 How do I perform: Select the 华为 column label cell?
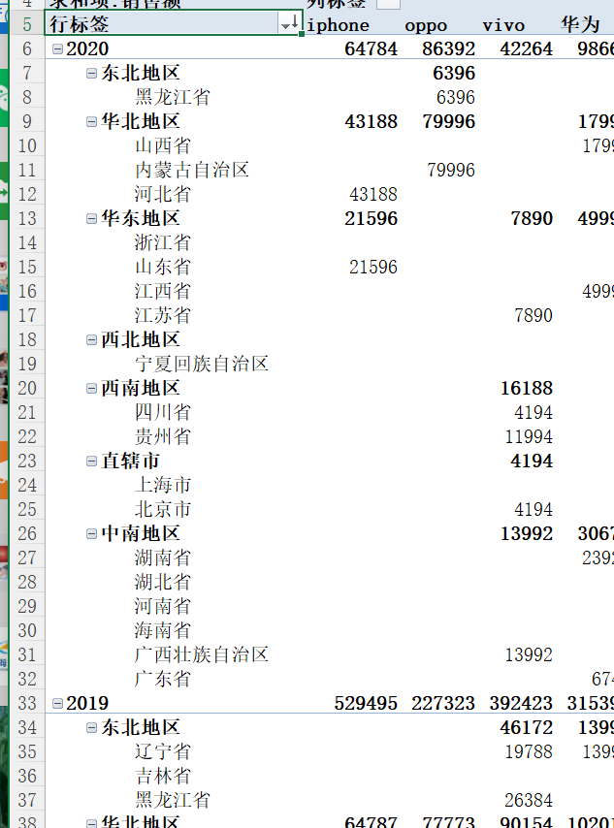pyautogui.click(x=580, y=24)
